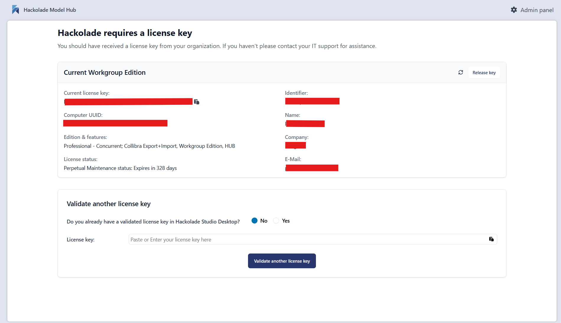Click the 'License key:' field label
561x323 pixels.
[81, 240]
